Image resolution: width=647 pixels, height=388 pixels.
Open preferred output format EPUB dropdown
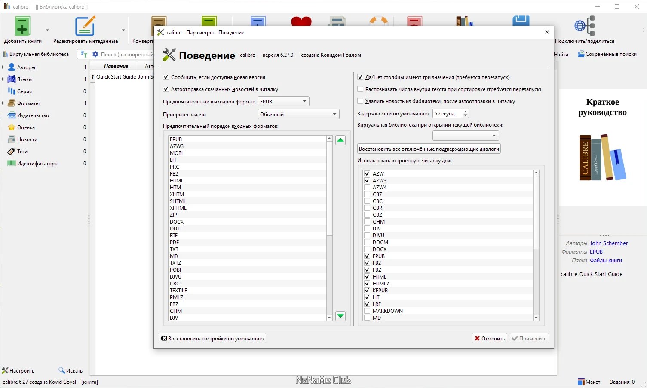283,102
